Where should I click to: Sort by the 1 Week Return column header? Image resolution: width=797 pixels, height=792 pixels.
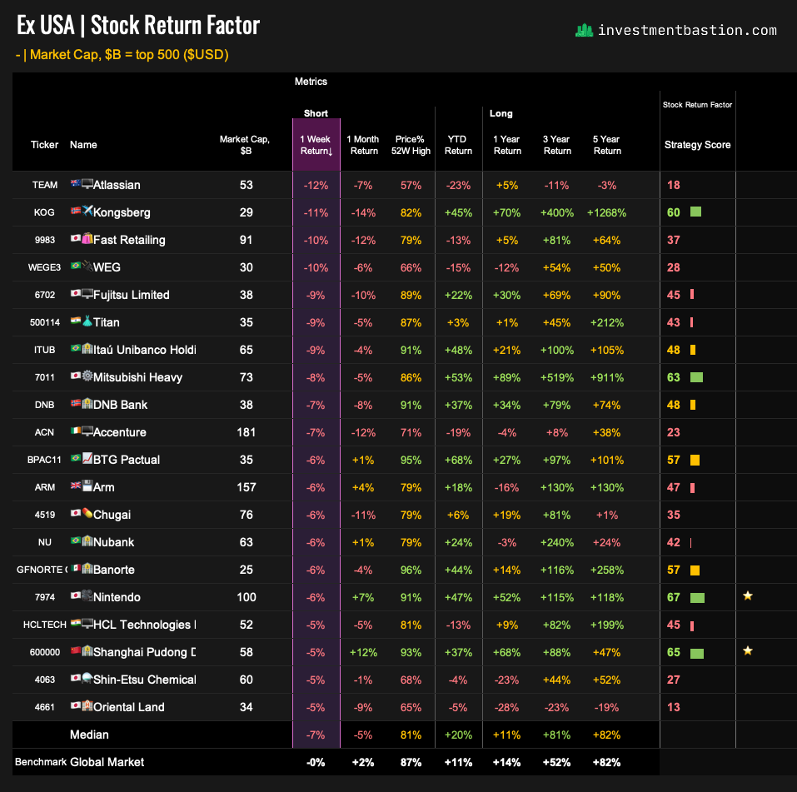pyautogui.click(x=316, y=145)
